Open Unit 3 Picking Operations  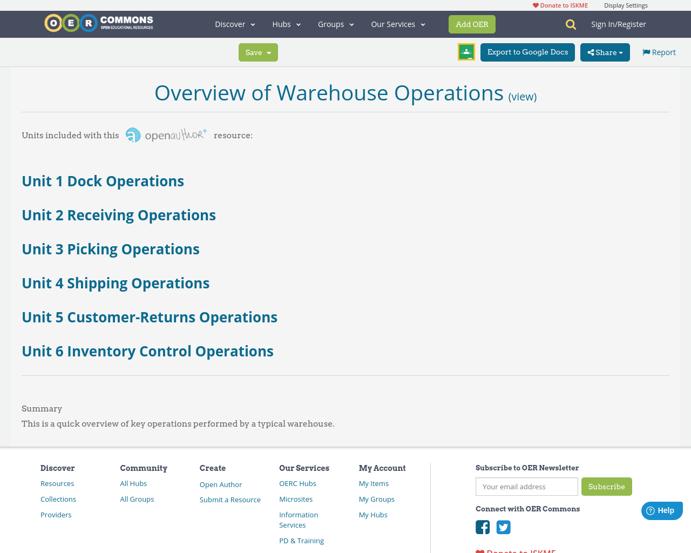point(110,248)
